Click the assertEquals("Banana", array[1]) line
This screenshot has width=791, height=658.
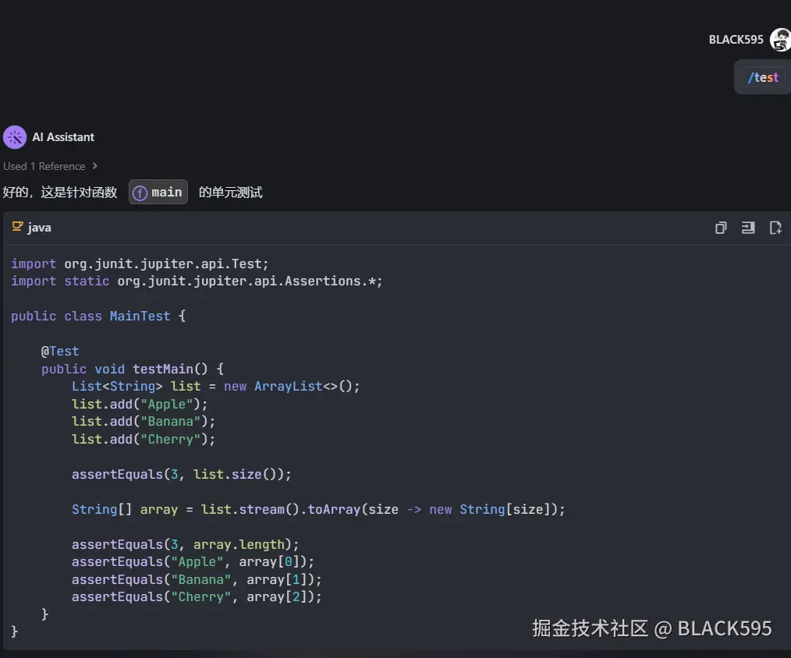tap(197, 579)
